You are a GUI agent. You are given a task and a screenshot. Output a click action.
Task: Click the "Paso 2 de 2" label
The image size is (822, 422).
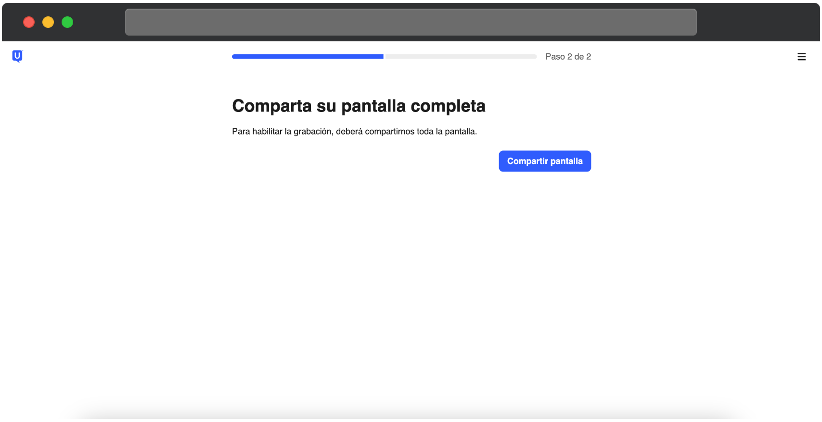568,57
